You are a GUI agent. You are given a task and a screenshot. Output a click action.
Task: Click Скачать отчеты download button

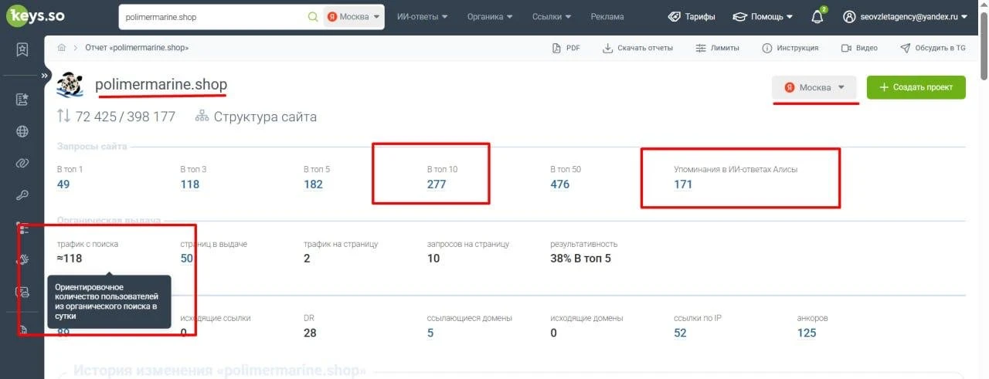point(638,48)
